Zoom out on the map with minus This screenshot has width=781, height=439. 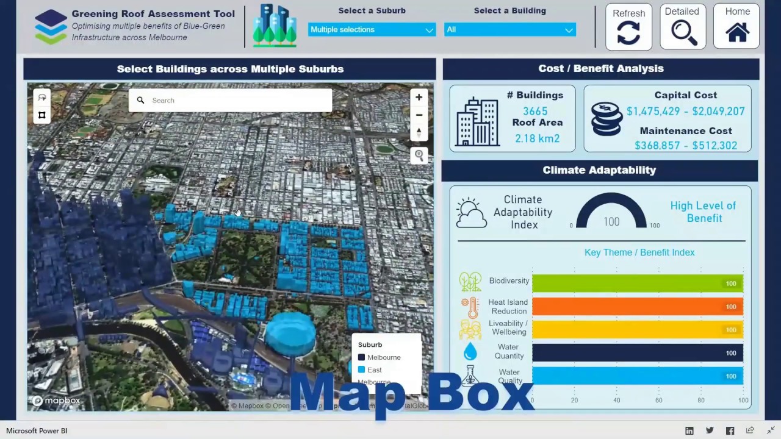(x=419, y=115)
